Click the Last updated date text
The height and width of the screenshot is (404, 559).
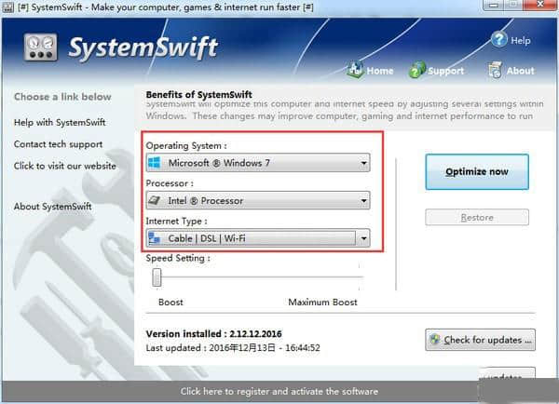(233, 348)
